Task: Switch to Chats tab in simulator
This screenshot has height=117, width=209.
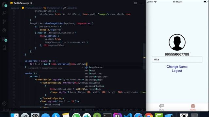Action: point(161,107)
